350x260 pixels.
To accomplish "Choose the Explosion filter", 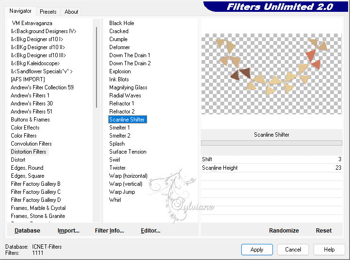I will (120, 71).
